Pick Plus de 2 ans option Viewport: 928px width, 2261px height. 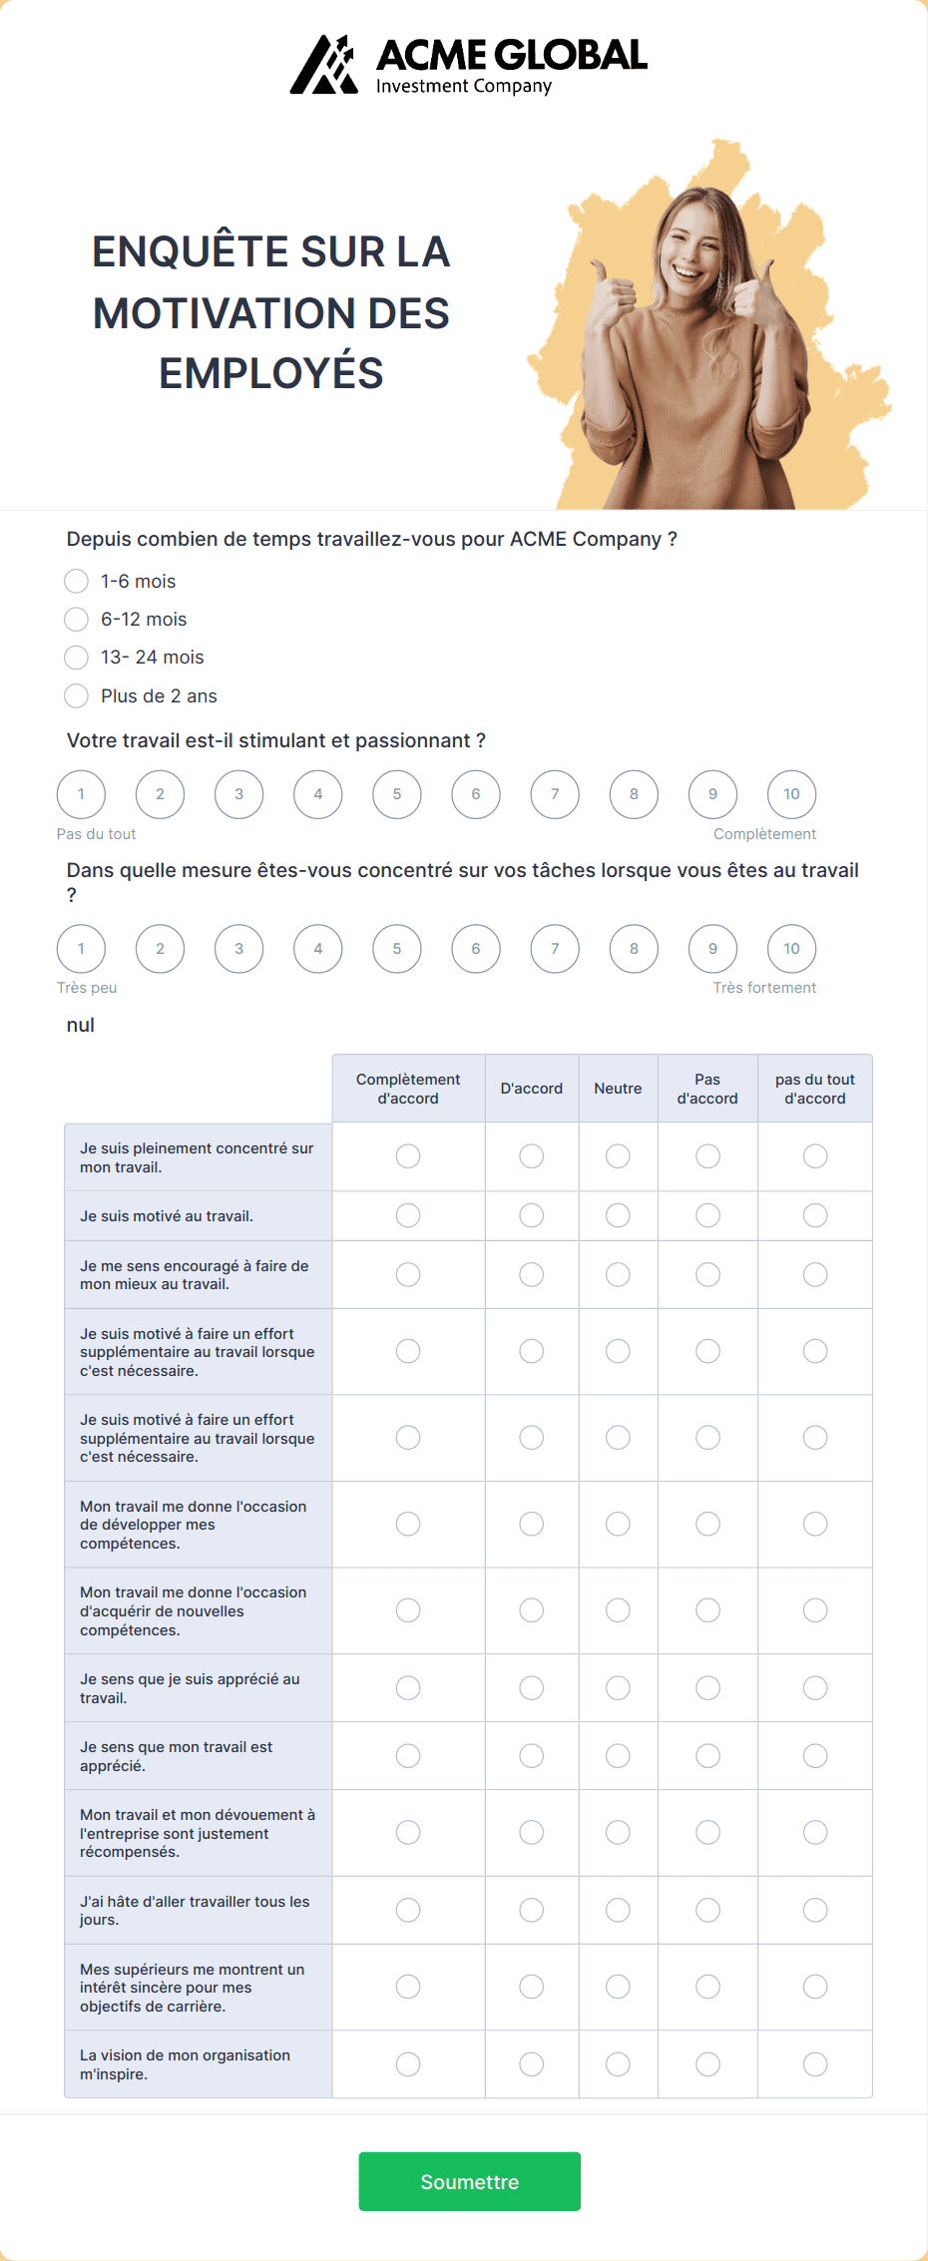point(76,695)
